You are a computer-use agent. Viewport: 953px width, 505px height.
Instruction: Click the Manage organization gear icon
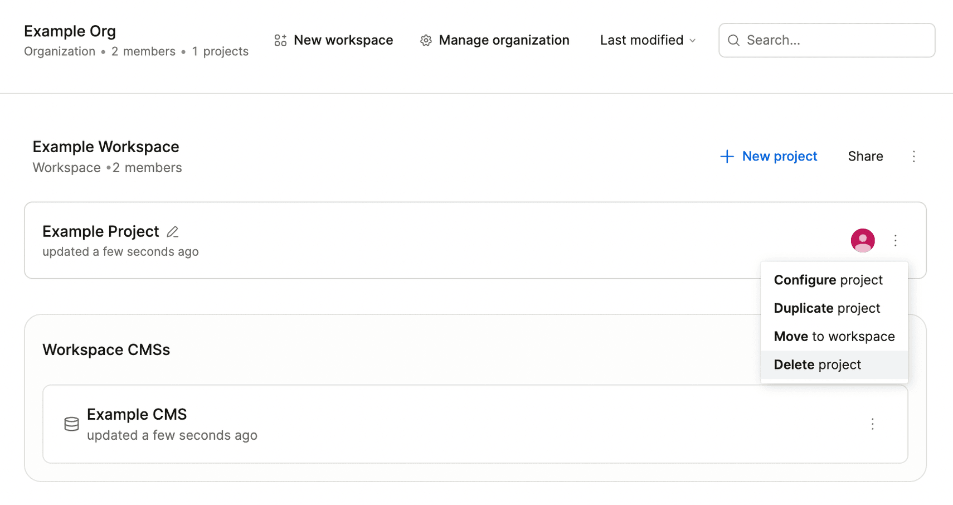coord(426,40)
